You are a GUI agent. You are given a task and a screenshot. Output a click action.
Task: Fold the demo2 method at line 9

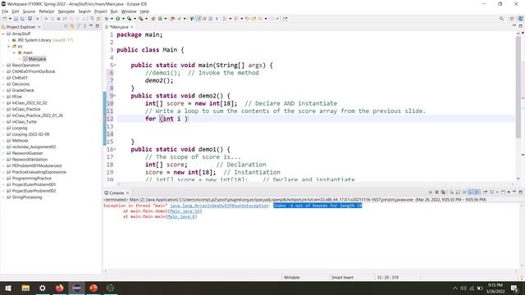point(115,96)
